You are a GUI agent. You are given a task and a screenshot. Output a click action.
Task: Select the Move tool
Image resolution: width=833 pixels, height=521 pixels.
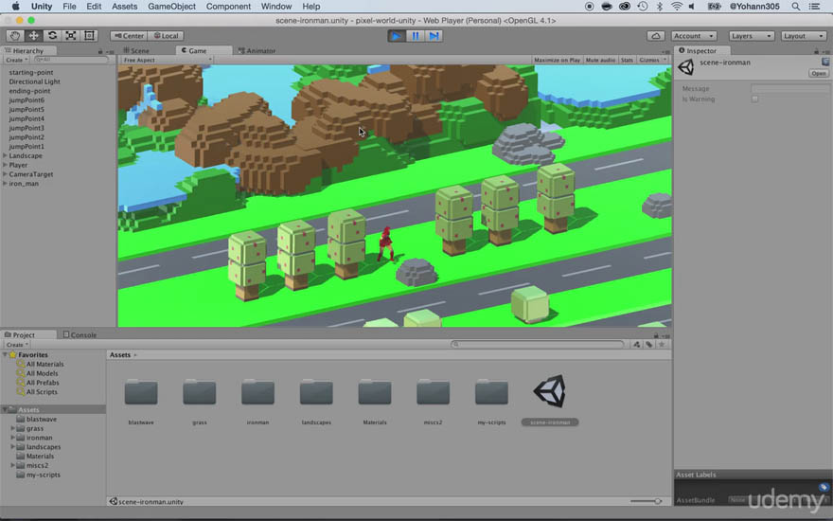point(33,36)
